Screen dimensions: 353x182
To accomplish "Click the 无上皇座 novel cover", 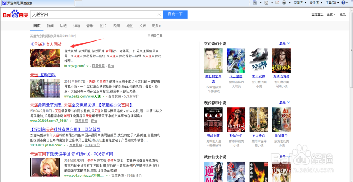I will click(236, 61).
